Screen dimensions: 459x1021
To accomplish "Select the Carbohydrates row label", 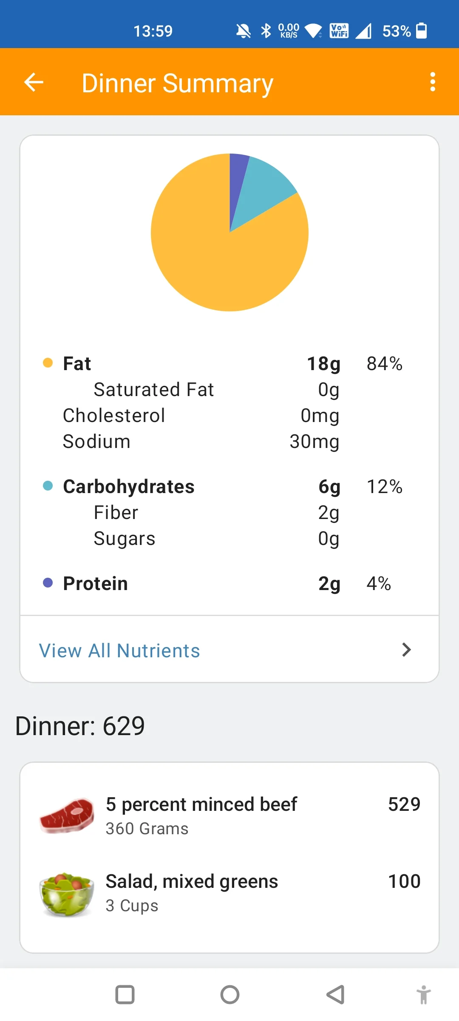I will (129, 487).
